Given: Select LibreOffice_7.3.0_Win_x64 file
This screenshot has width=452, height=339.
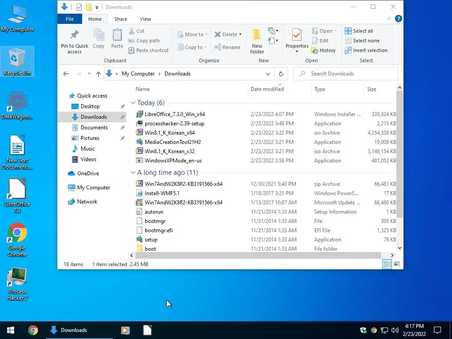Looking at the screenshot, I should 175,114.
